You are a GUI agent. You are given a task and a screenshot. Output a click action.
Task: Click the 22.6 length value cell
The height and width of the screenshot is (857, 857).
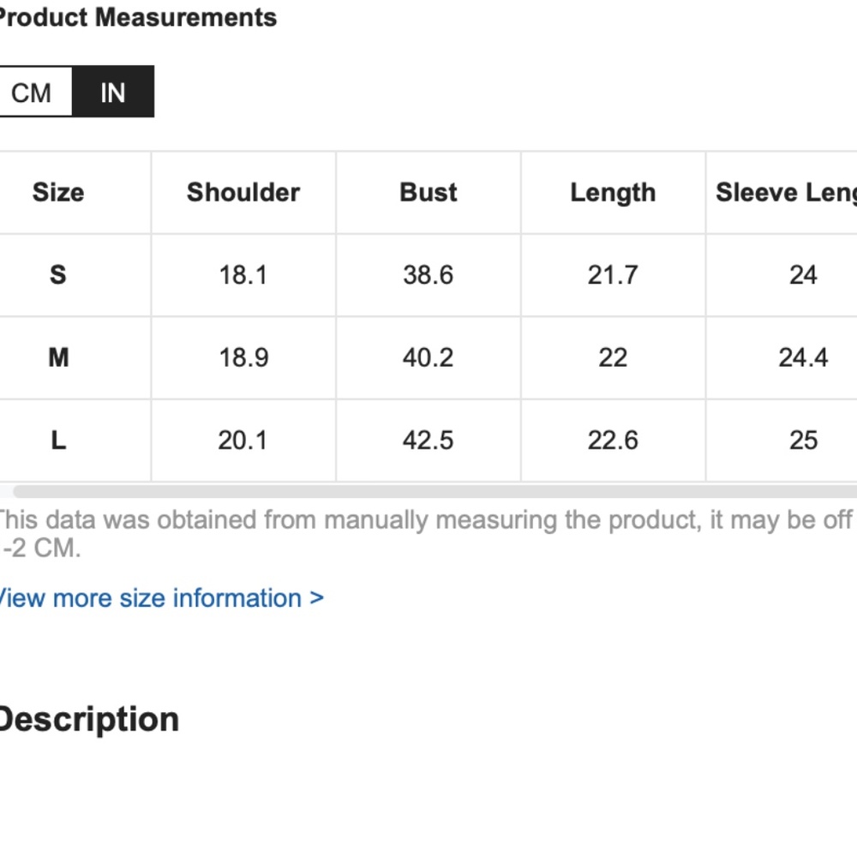pos(614,440)
